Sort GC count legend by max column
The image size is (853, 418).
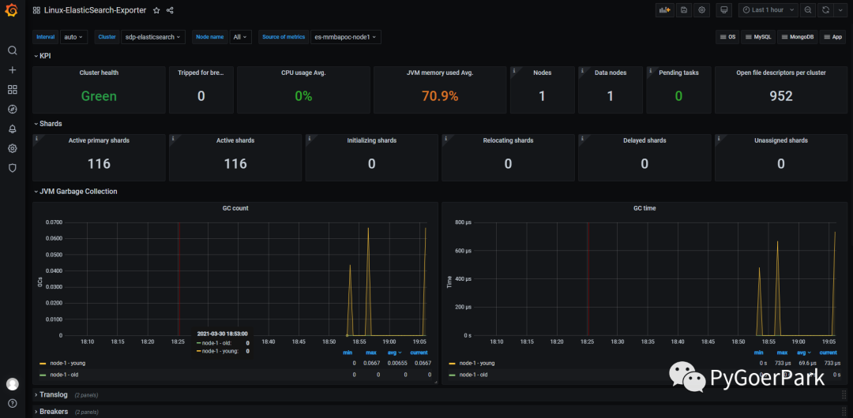coord(371,353)
